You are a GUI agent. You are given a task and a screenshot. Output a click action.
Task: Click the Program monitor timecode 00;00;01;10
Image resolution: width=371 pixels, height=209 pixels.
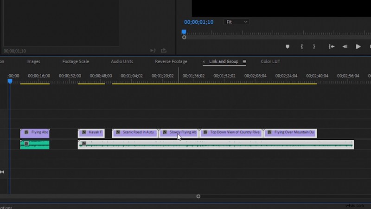coord(199,22)
